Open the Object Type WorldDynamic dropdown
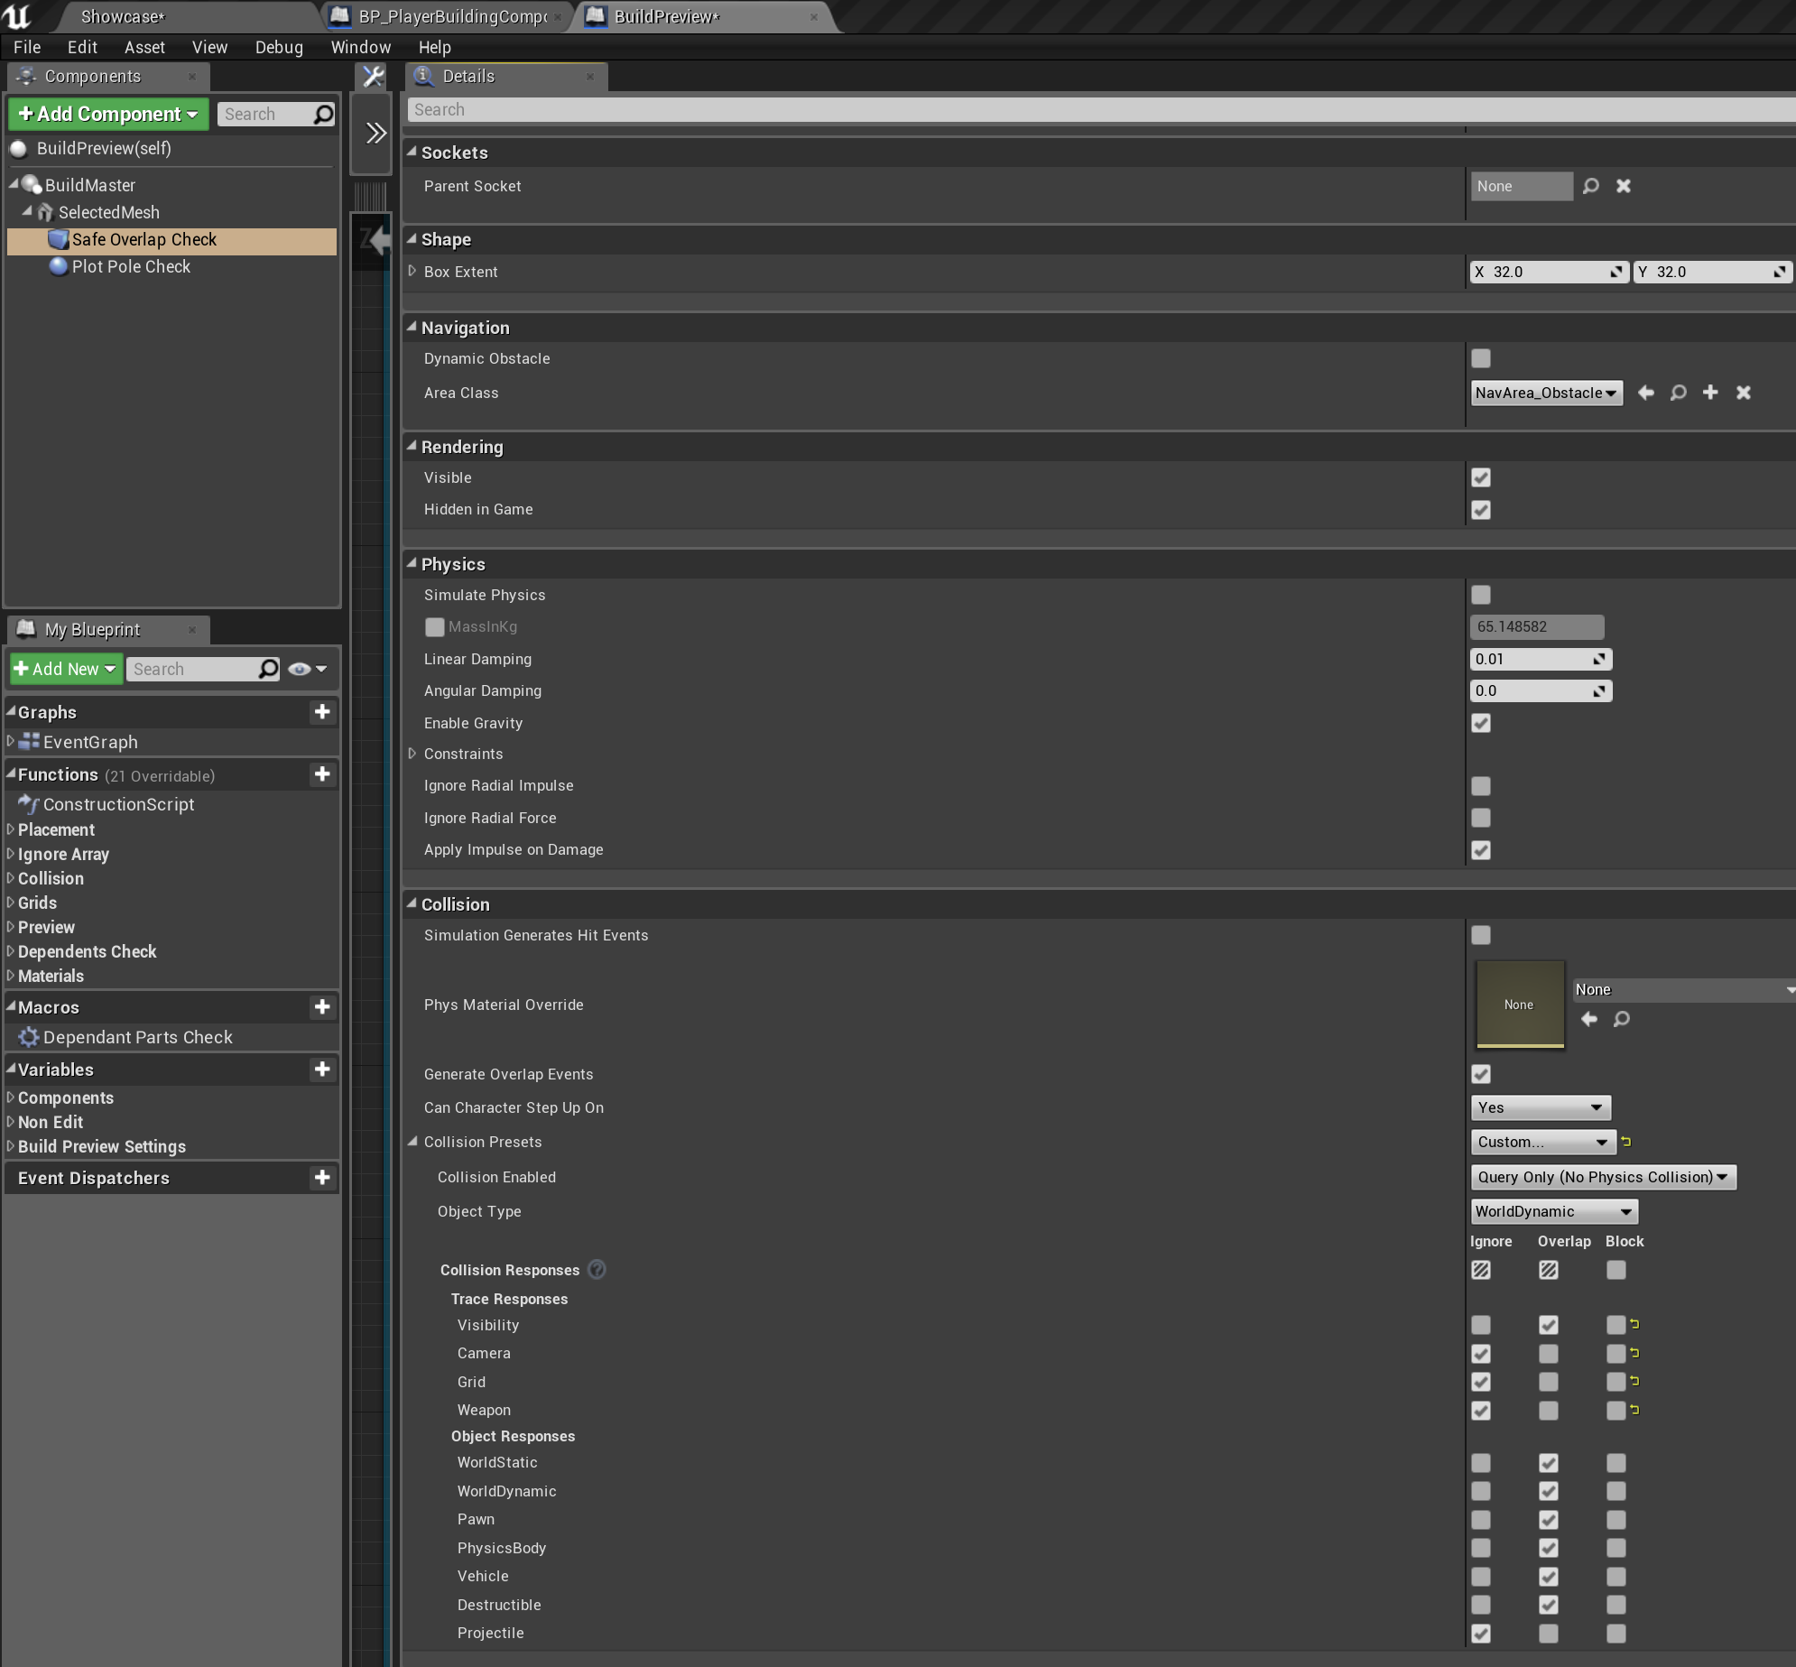This screenshot has width=1796, height=1667. point(1554,1211)
